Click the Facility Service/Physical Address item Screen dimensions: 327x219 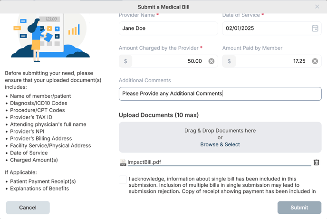50,146
